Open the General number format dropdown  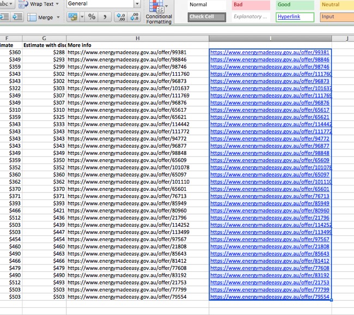click(137, 4)
